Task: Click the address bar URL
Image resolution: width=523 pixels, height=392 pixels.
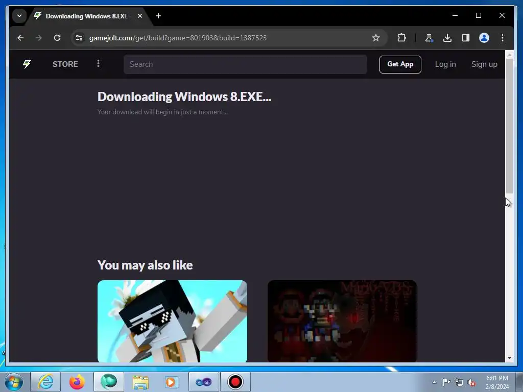Action: (178, 38)
